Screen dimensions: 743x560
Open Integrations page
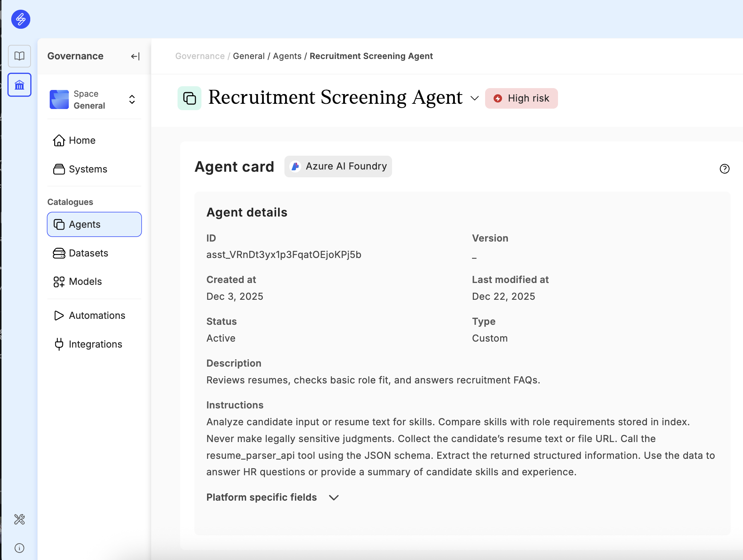(95, 344)
